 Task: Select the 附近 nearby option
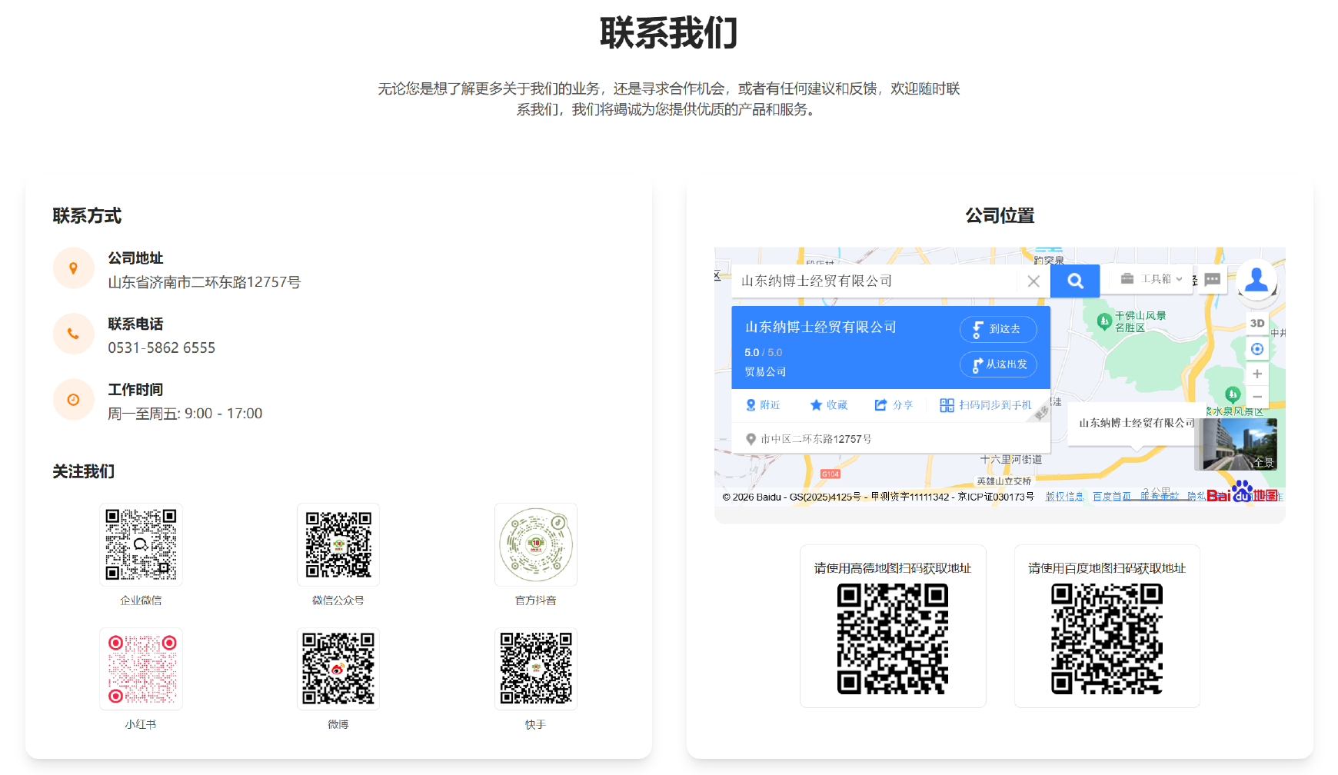pos(763,405)
